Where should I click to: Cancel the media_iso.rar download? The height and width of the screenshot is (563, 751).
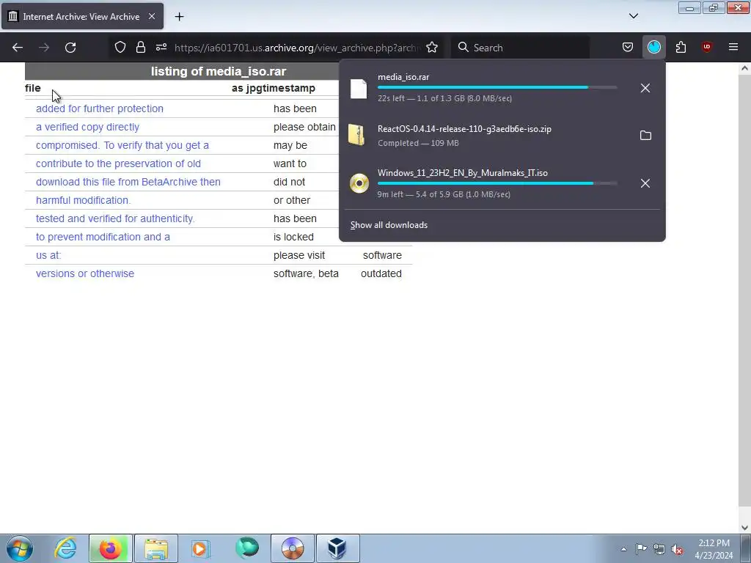click(645, 88)
